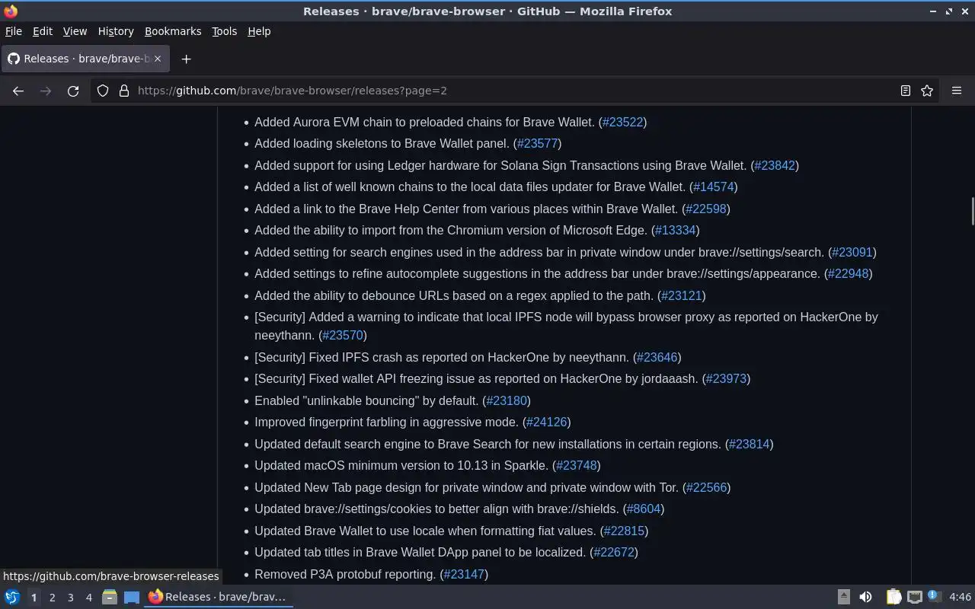
Task: Open issue link #22815
Action: (x=624, y=531)
